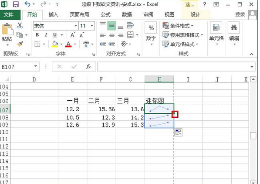
Task: Select the Cut scissors icon
Action: pyautogui.click(x=20, y=26)
